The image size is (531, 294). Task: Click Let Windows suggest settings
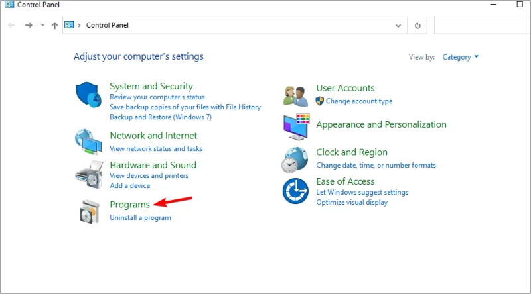(362, 192)
